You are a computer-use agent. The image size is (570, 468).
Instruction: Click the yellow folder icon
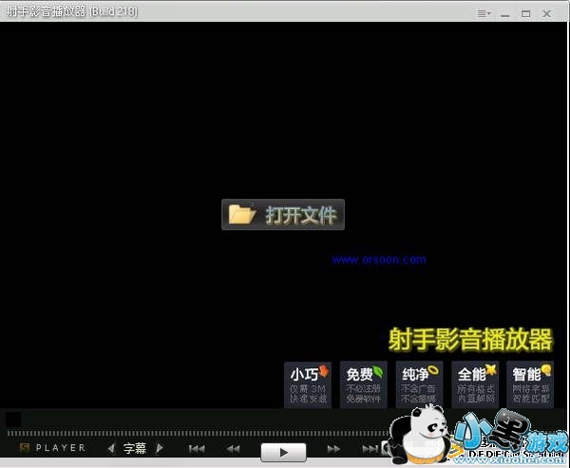point(242,214)
